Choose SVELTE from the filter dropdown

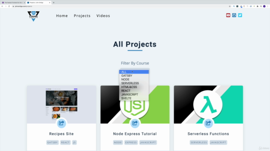click(x=134, y=98)
